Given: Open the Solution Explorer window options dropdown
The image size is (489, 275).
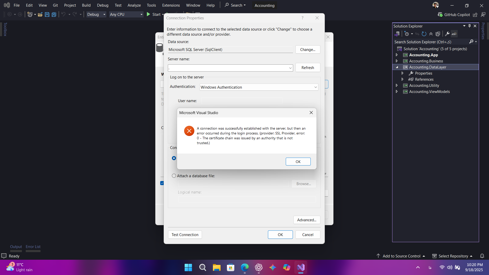Looking at the screenshot, I should tap(464, 26).
